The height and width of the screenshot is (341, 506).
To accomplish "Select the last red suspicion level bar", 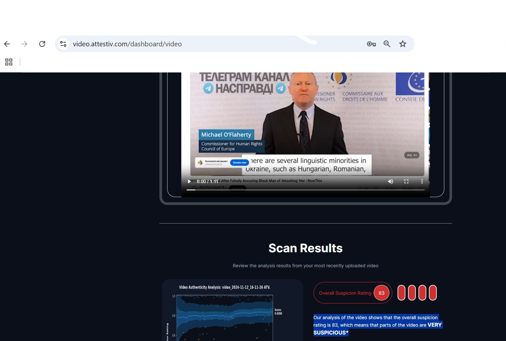I will pyautogui.click(x=433, y=293).
